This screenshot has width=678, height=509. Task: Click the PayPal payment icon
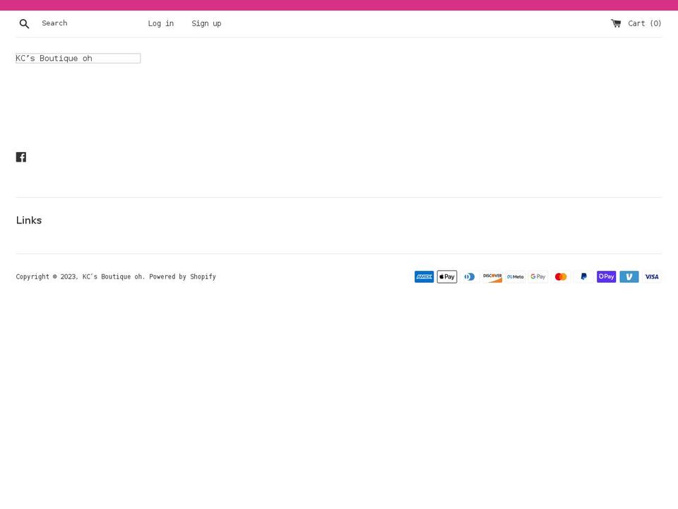(x=584, y=276)
